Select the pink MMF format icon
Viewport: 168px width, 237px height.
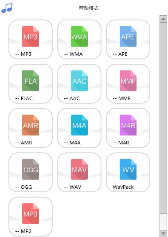(x=128, y=81)
